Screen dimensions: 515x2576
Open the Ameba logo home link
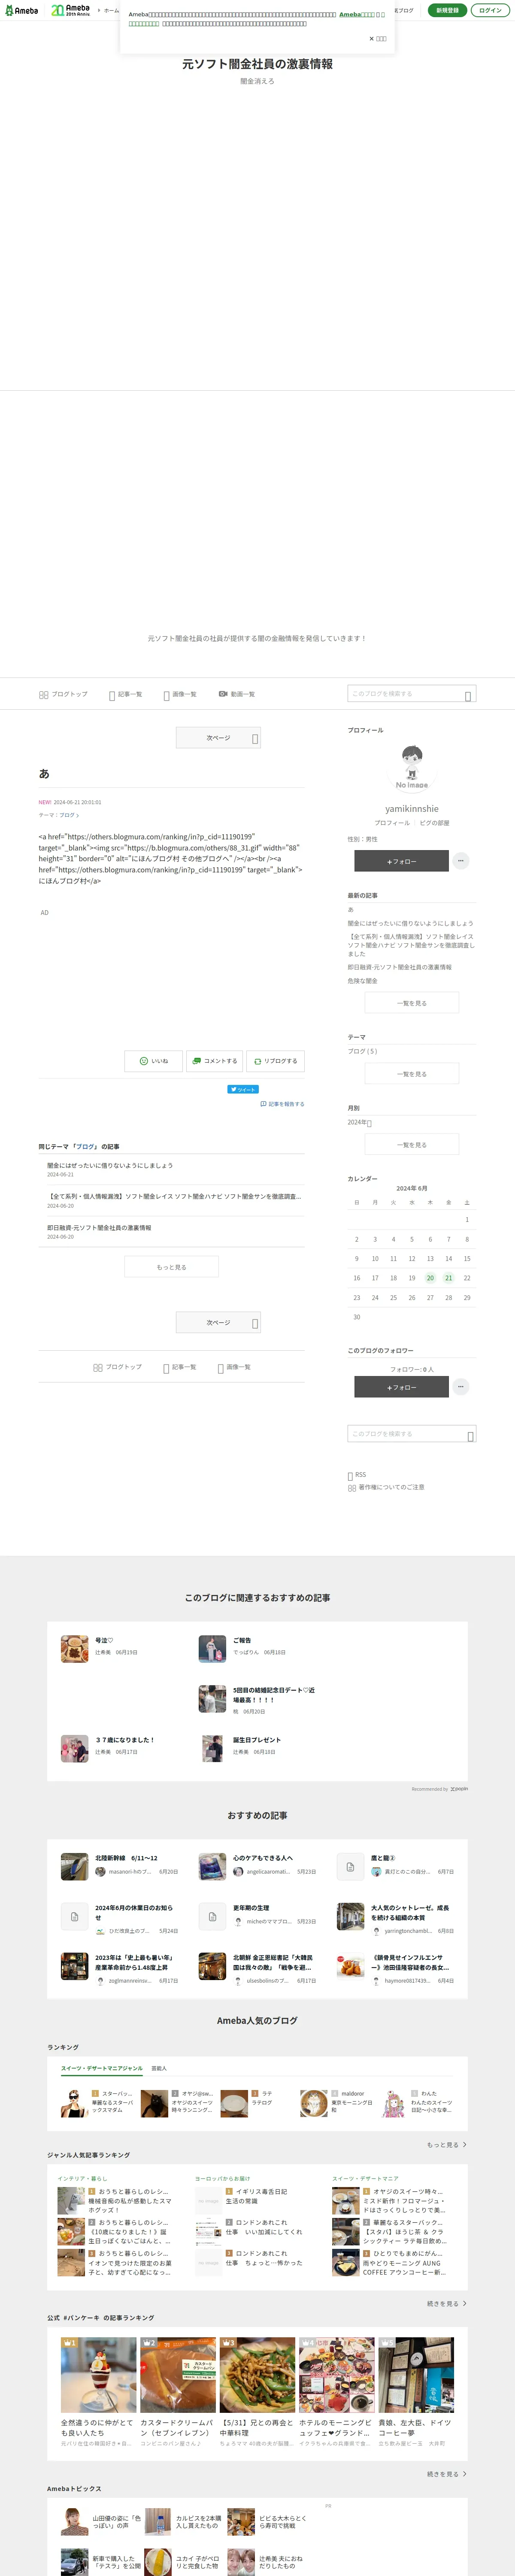[x=22, y=10]
